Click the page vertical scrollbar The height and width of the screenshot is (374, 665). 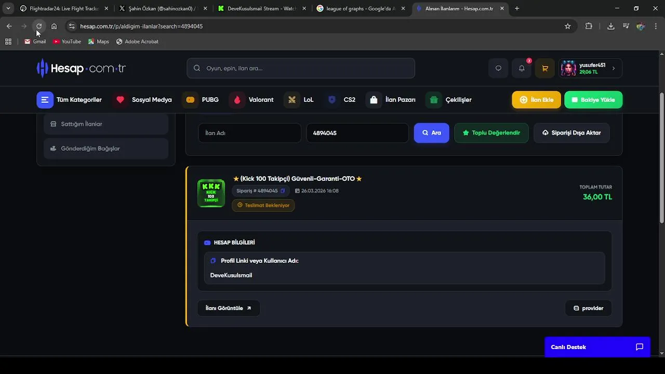tap(661, 158)
